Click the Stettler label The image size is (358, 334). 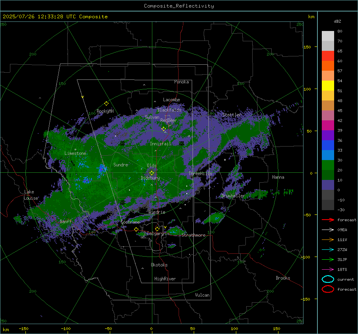(x=232, y=115)
